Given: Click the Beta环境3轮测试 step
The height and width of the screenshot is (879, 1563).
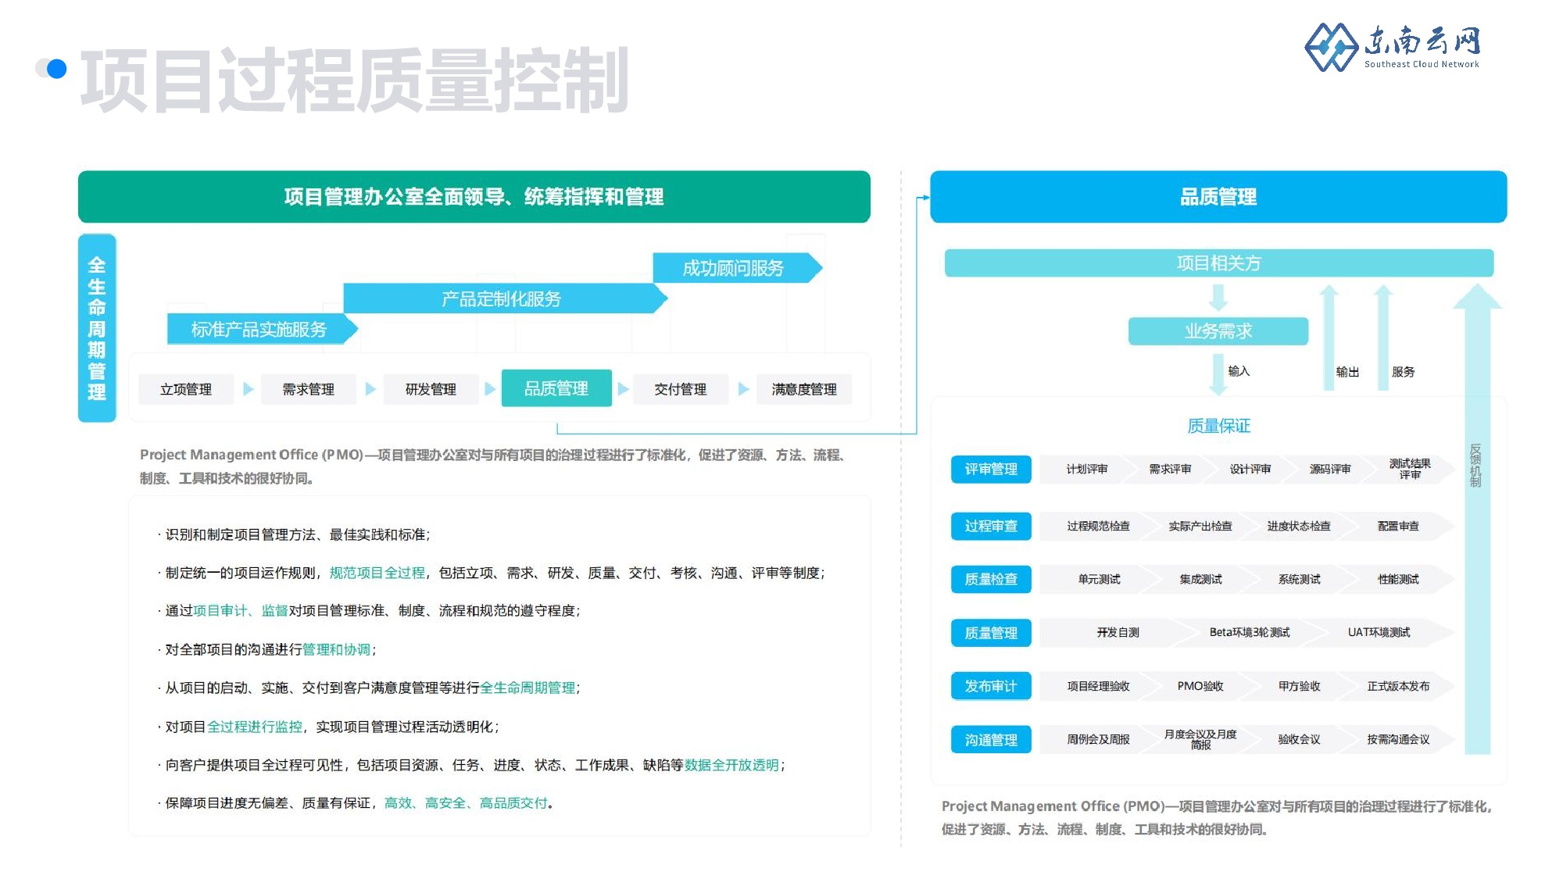Looking at the screenshot, I should click(x=1249, y=632).
